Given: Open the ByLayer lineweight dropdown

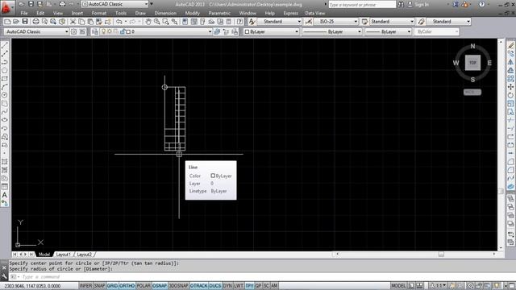Looking at the screenshot, I should [389, 31].
